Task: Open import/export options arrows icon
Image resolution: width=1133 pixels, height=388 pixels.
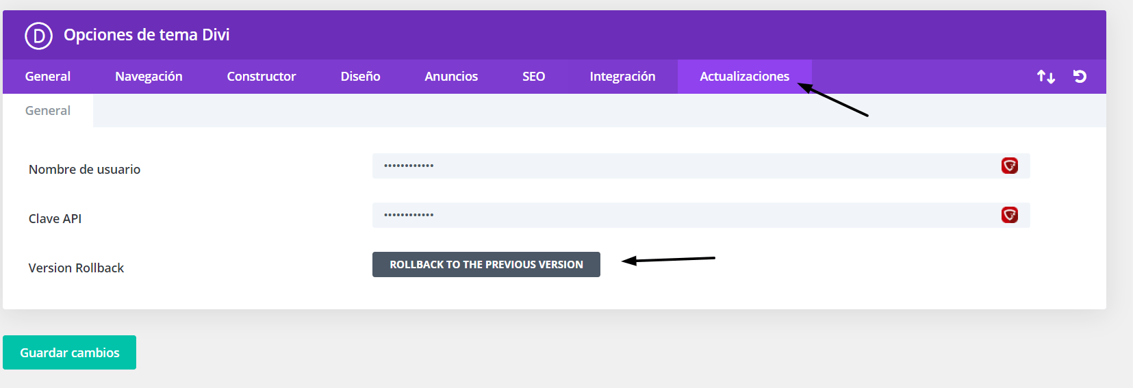Action: point(1045,77)
